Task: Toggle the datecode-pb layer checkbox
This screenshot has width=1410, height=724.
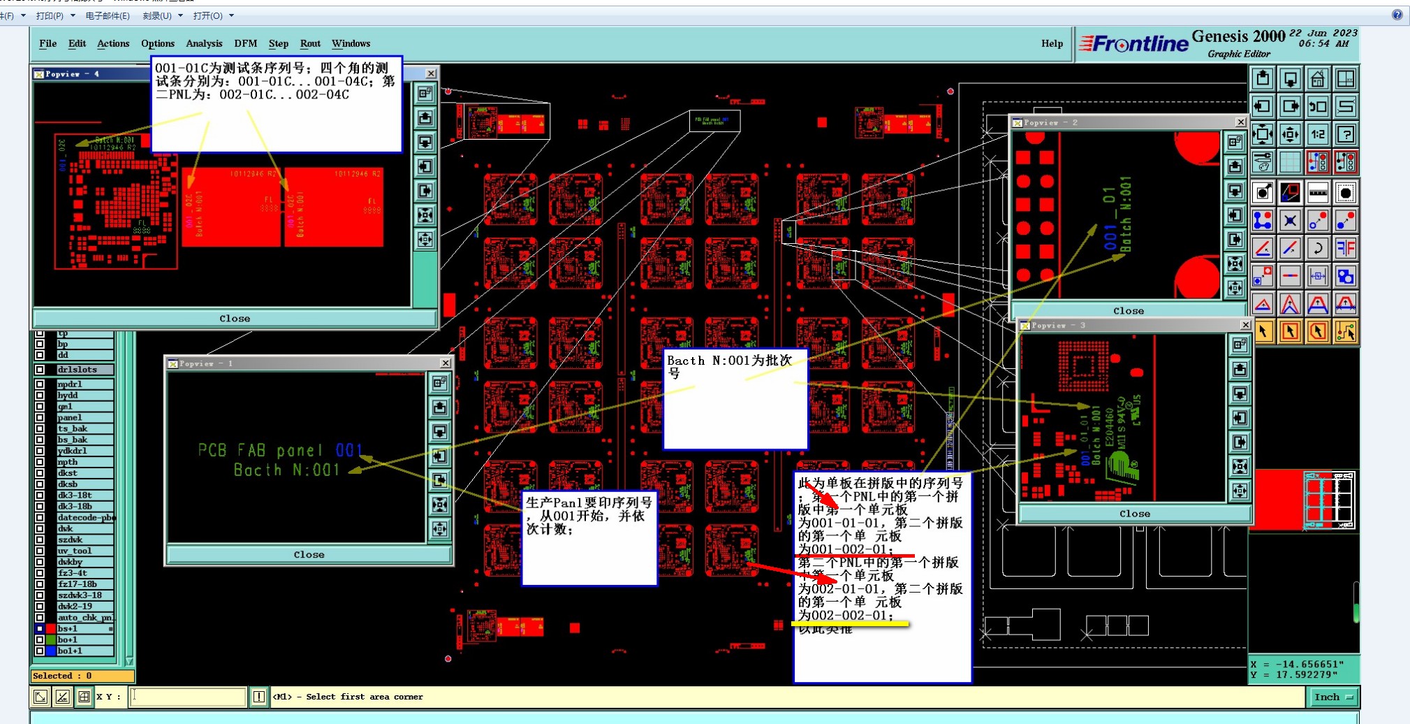Action: [40, 517]
